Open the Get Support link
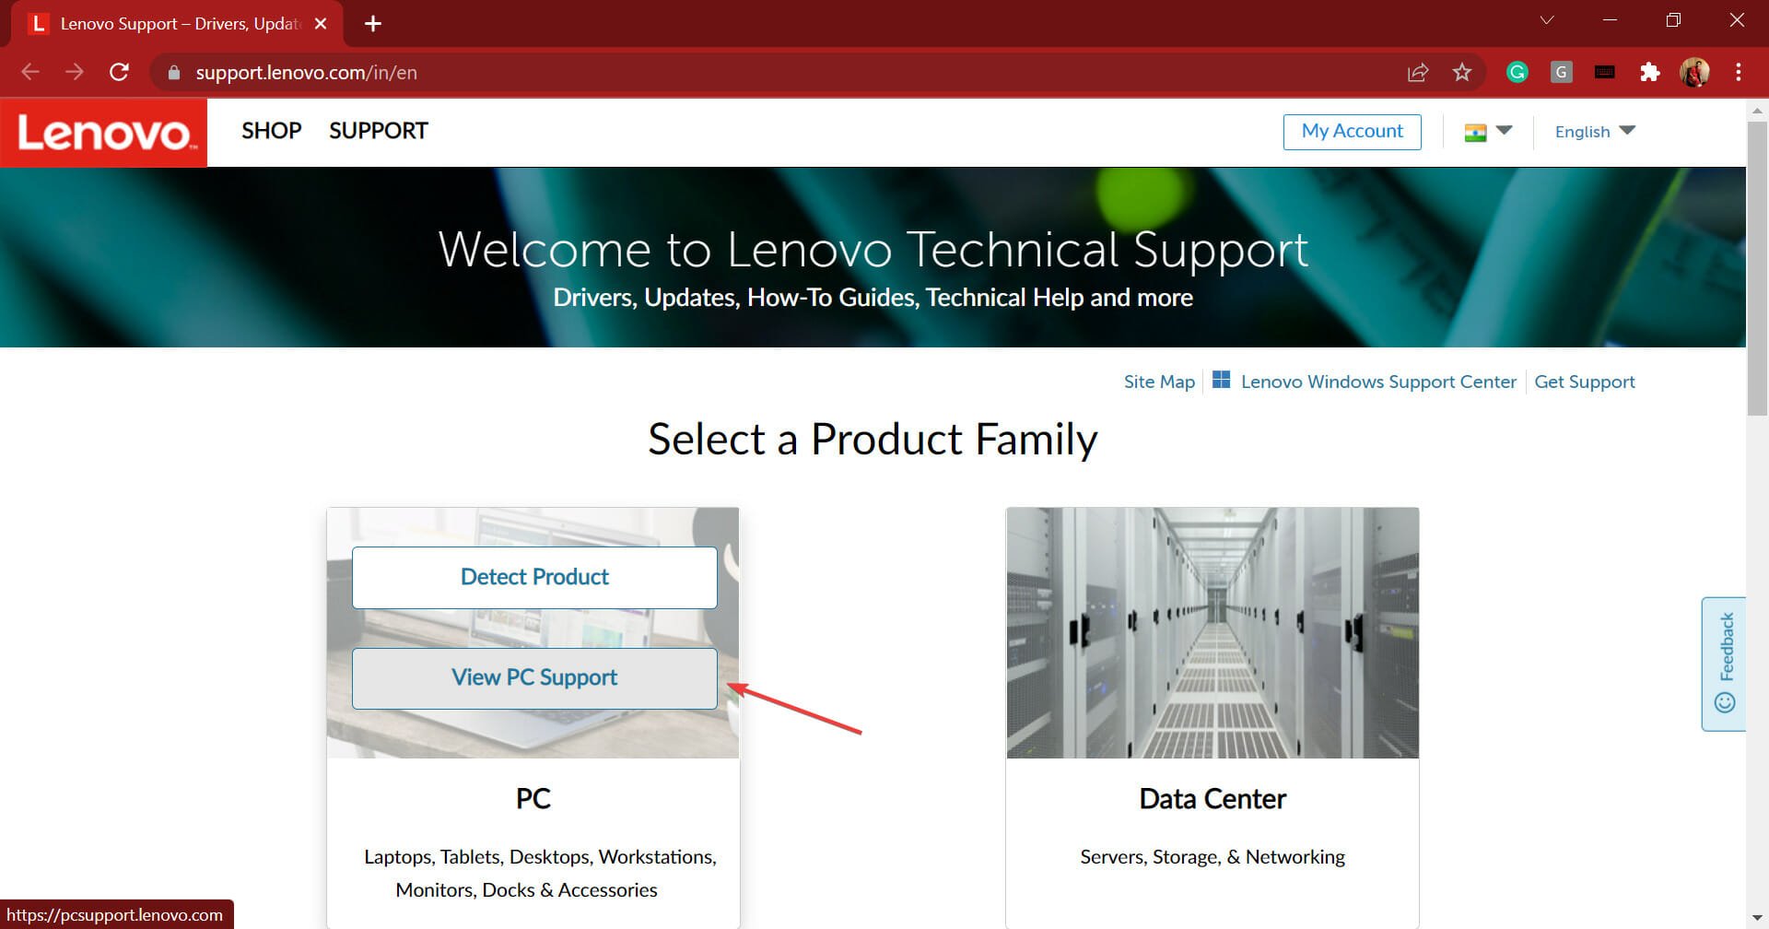 [1585, 382]
